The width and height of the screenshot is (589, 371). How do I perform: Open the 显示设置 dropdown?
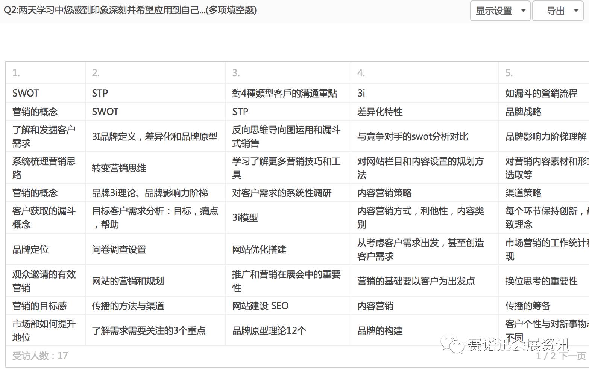coord(500,11)
